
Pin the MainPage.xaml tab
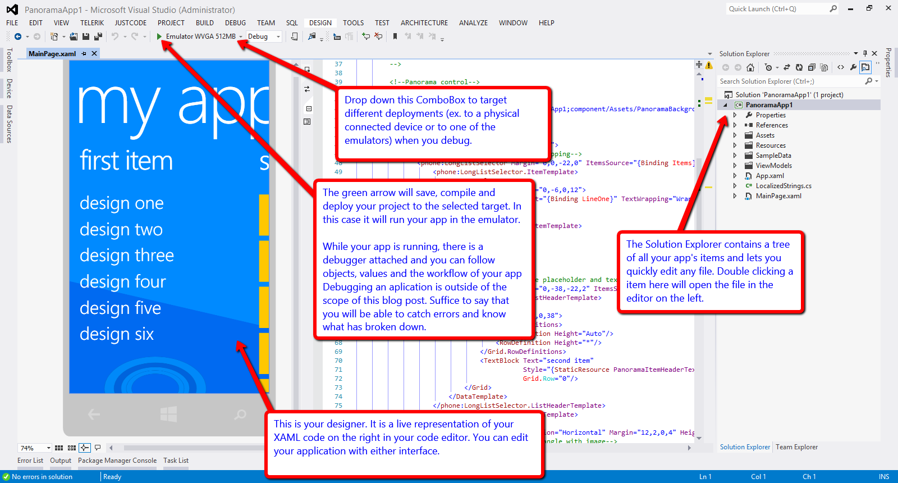(x=84, y=54)
